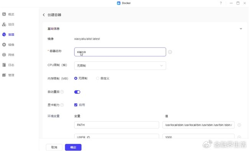
Task: Click the 取消 cancel button
Action: 54,147
